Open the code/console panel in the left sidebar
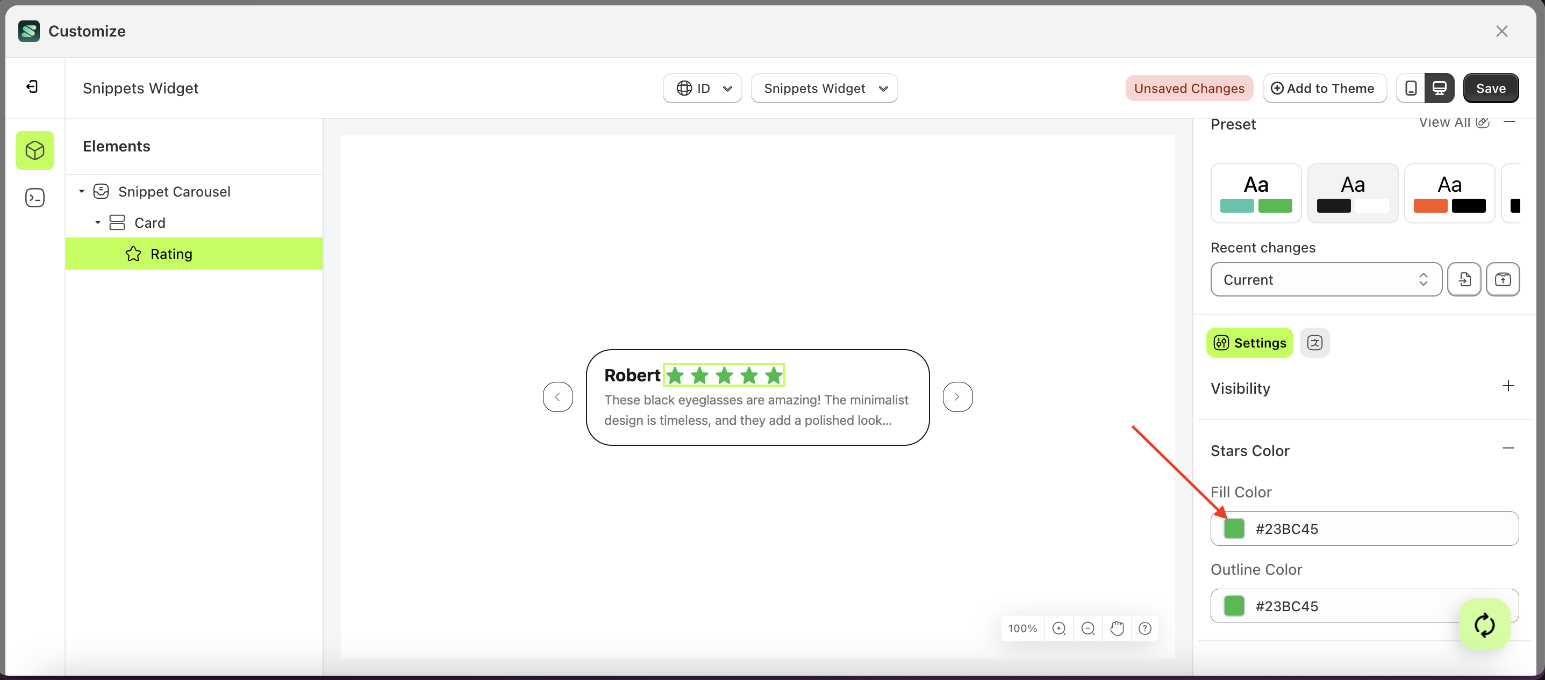1545x680 pixels. (x=35, y=197)
